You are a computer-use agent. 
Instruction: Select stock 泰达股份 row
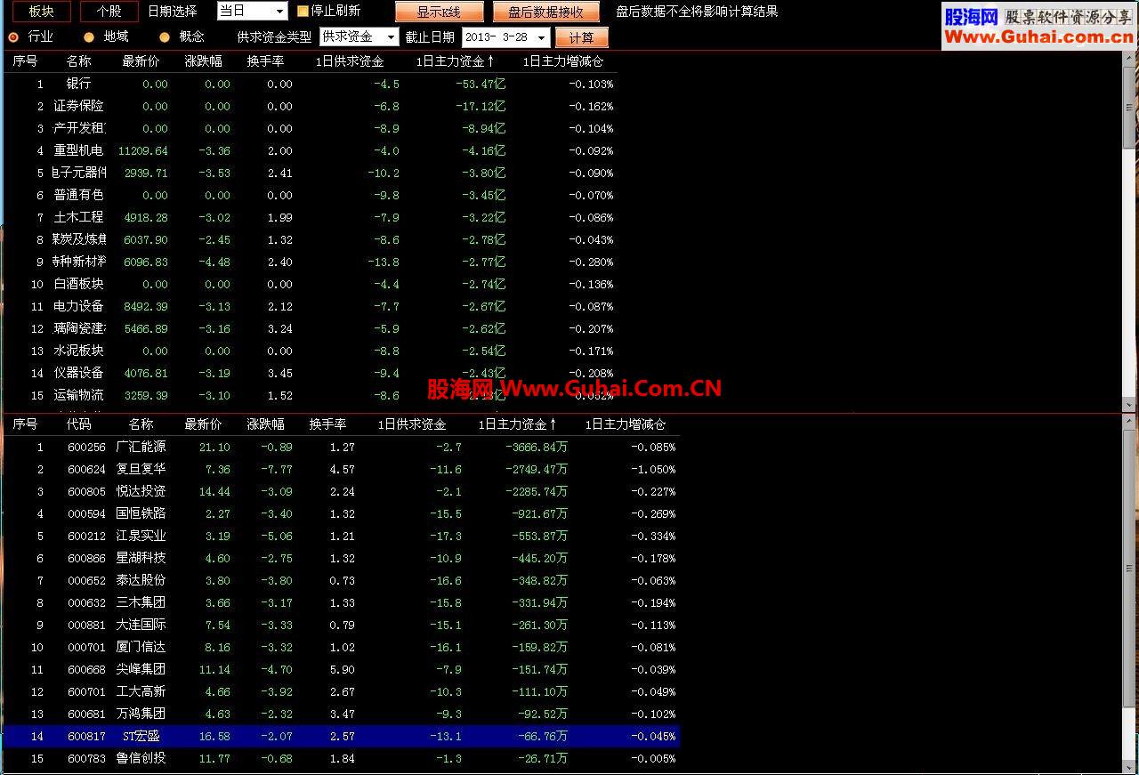click(341, 580)
